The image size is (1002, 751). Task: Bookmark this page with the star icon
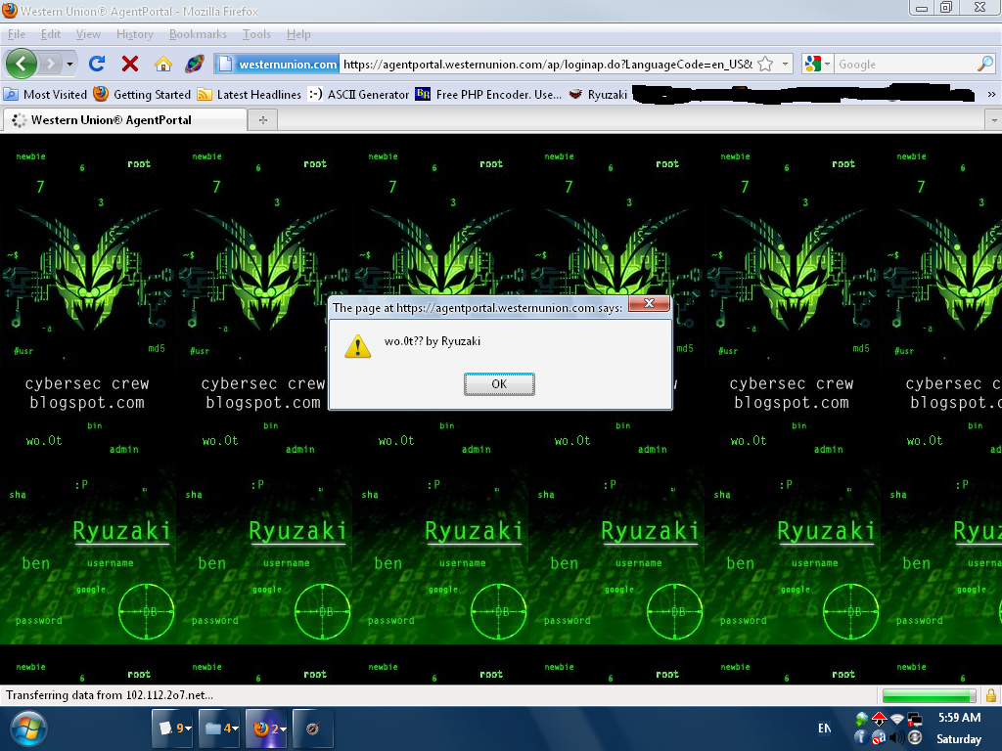(x=765, y=64)
